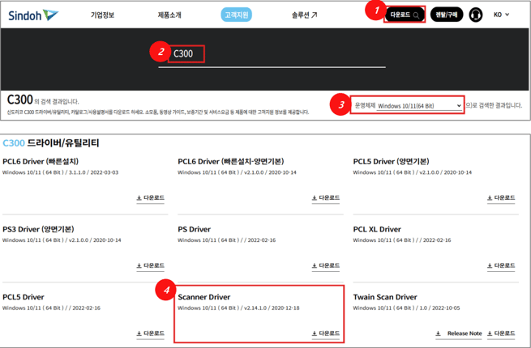Click the 다운로드 search button in header
Image resolution: width=531 pixels, height=348 pixels.
tap(405, 15)
